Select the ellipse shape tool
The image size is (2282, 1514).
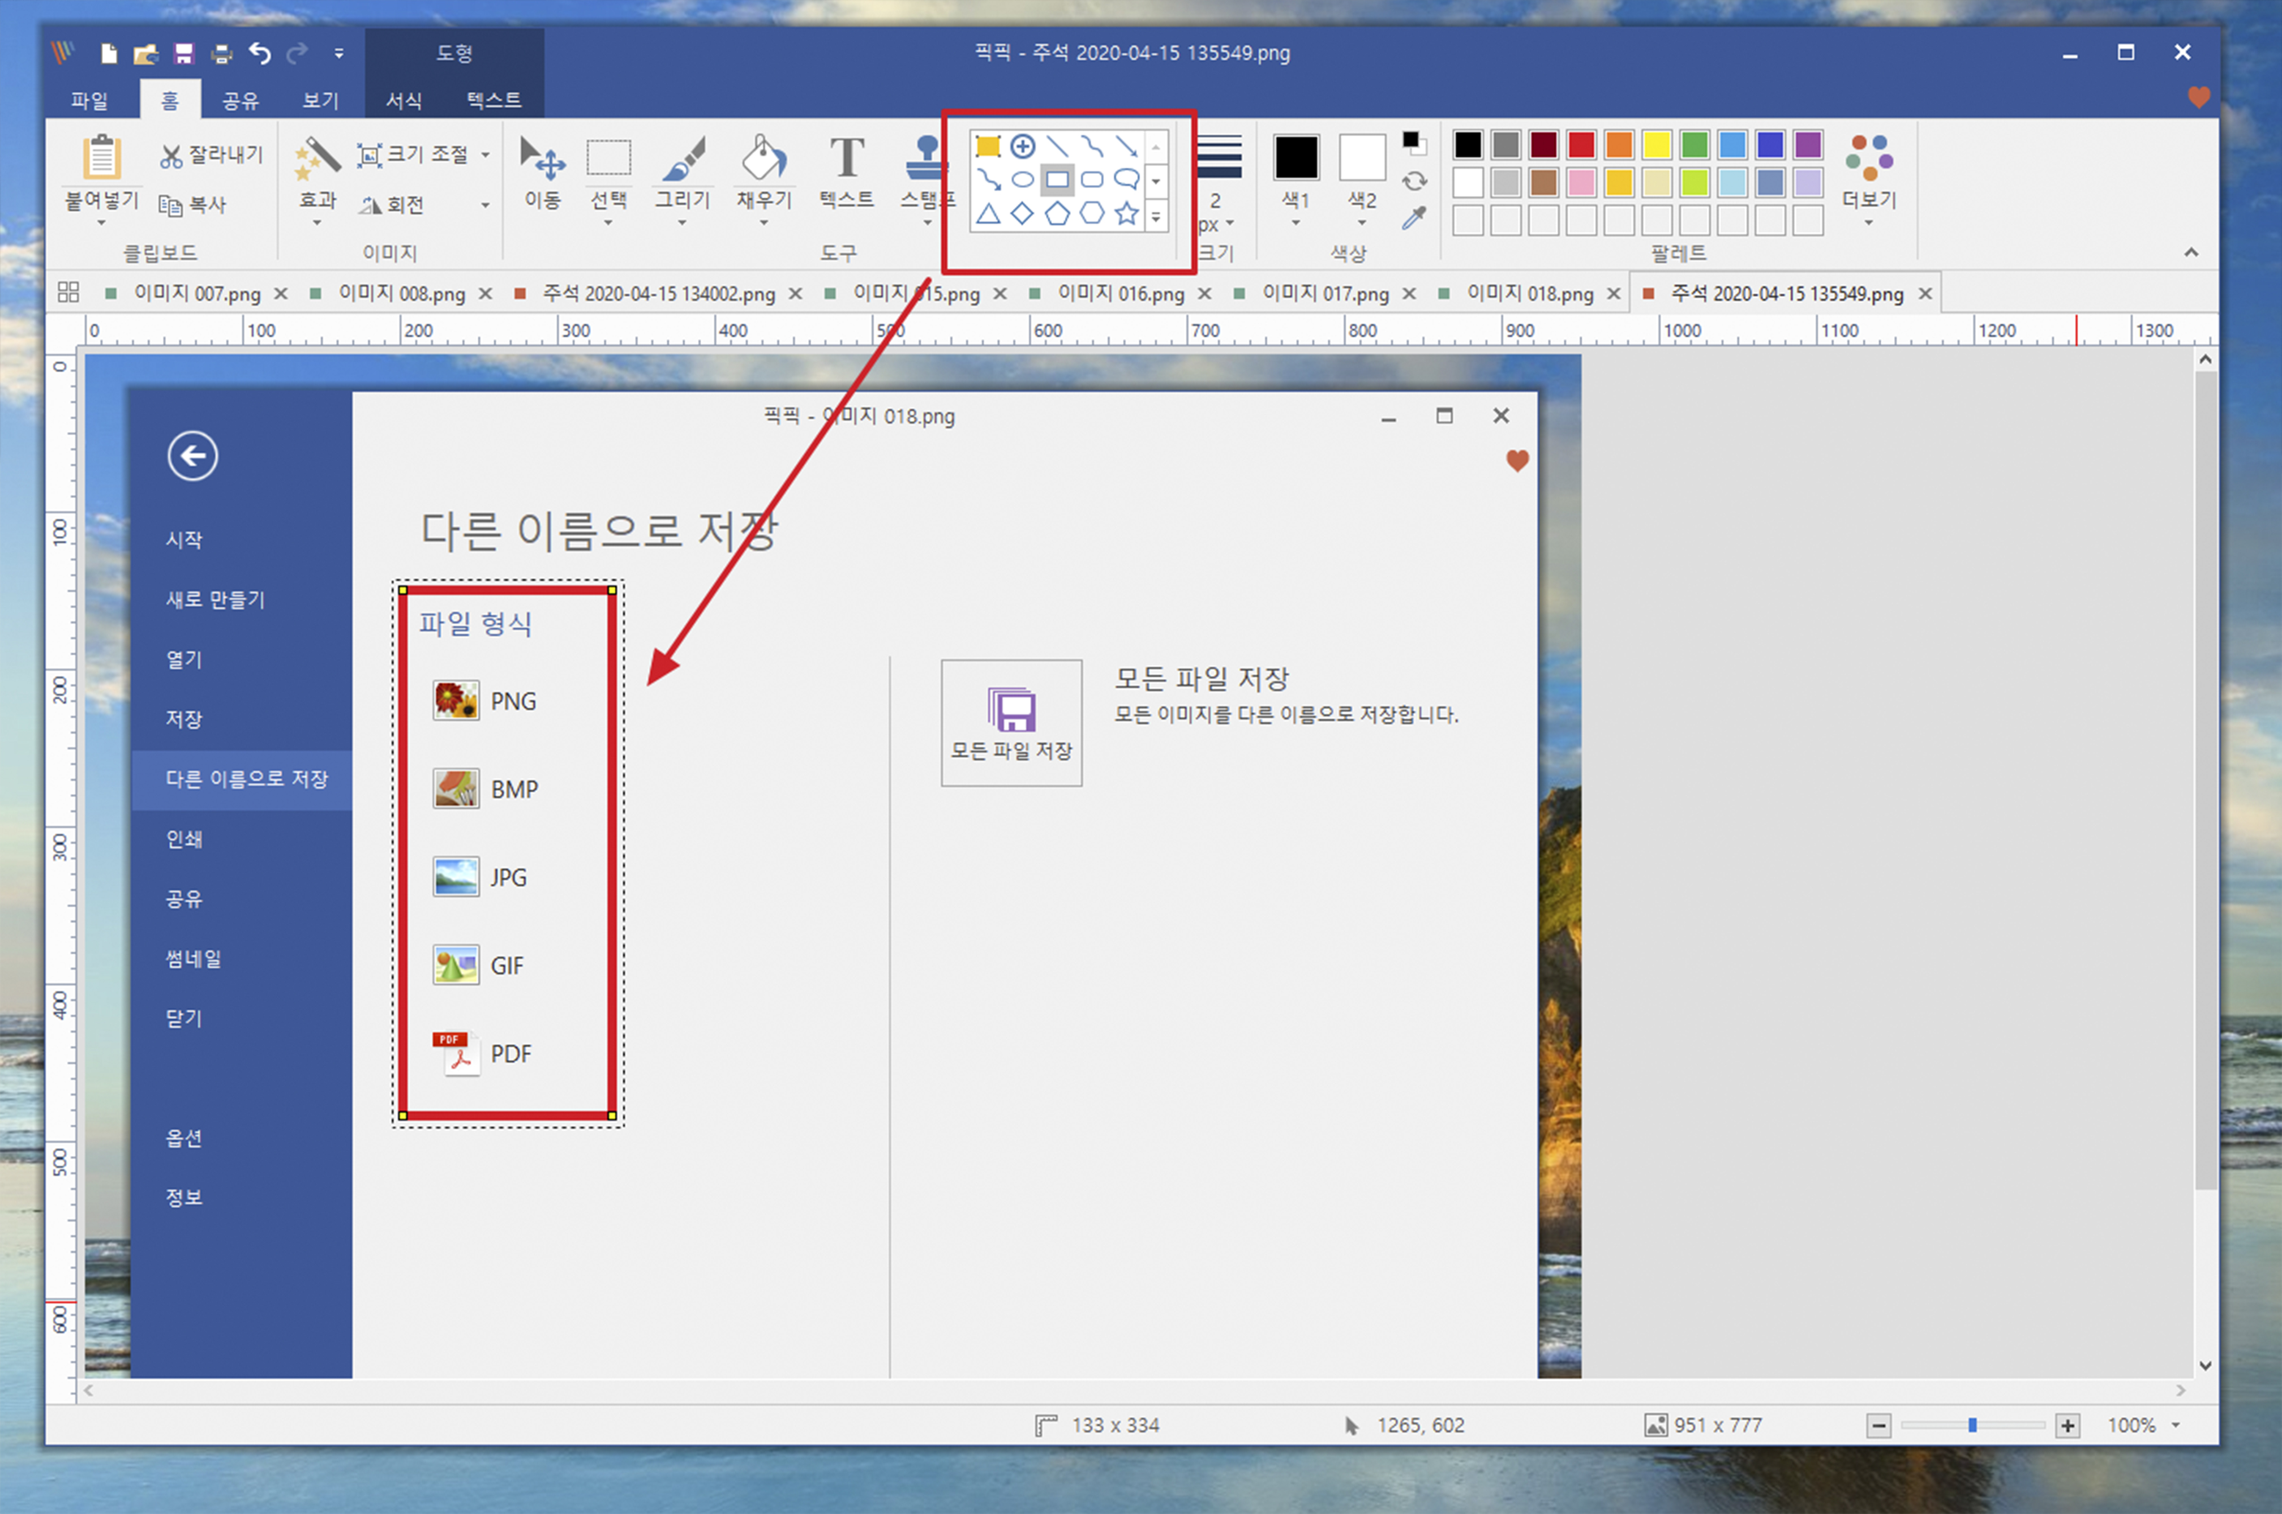1022,179
